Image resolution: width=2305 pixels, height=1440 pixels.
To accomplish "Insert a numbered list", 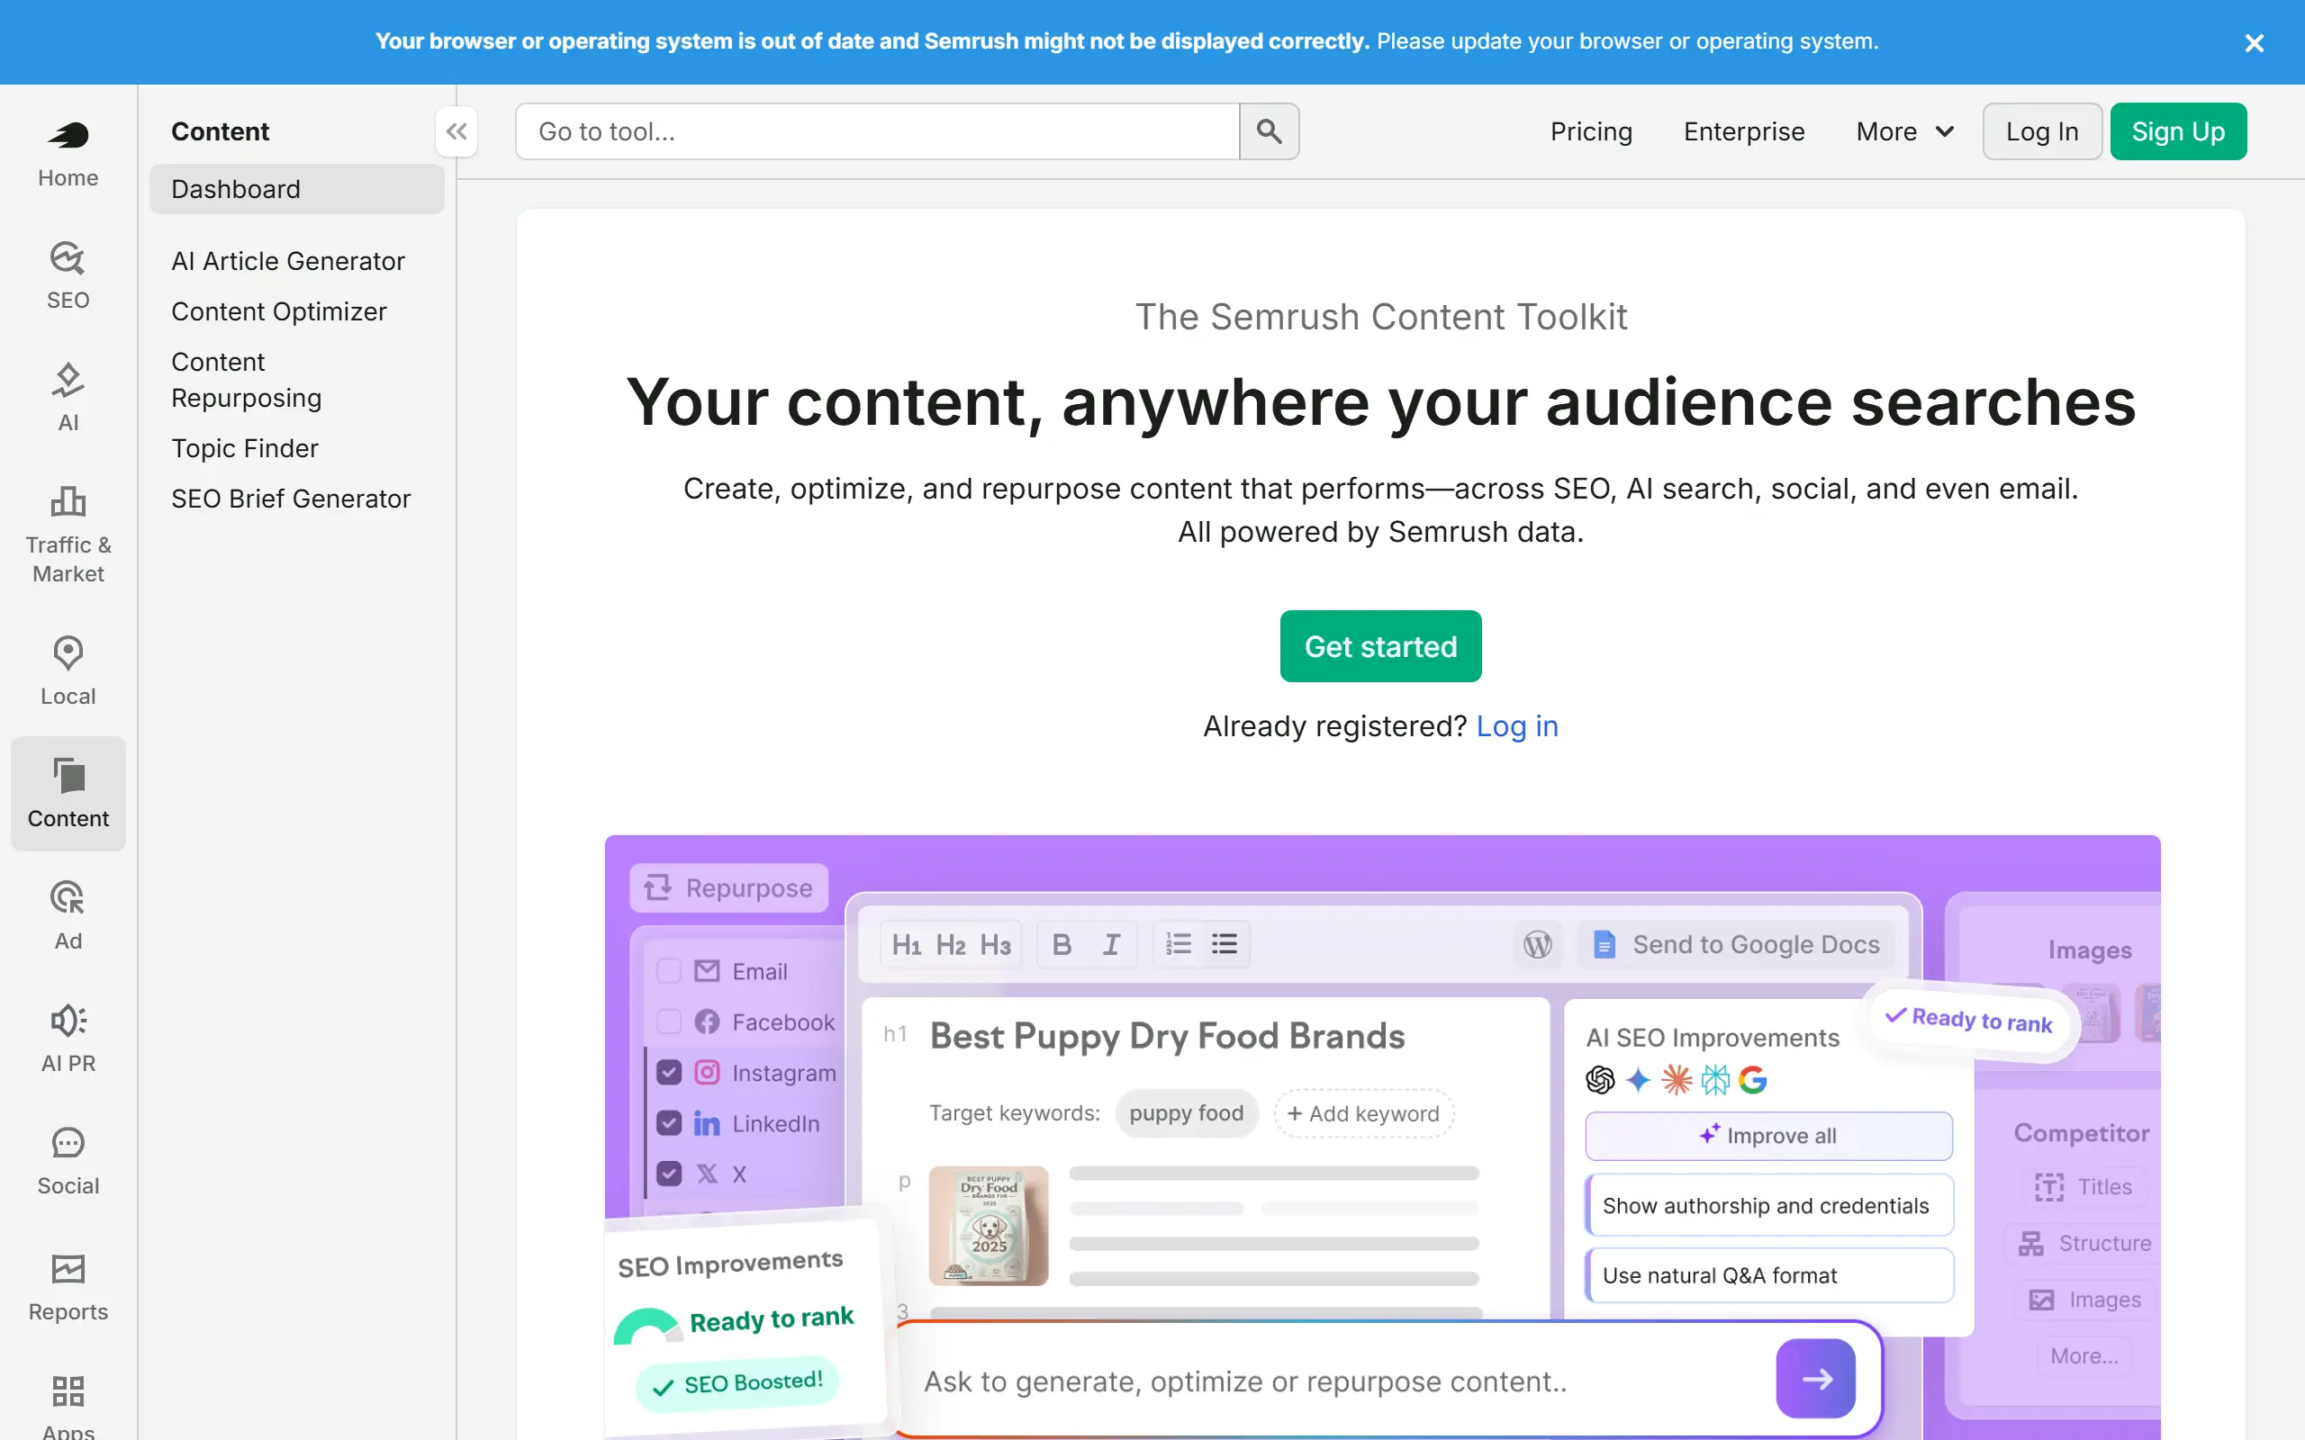I will click(1179, 945).
